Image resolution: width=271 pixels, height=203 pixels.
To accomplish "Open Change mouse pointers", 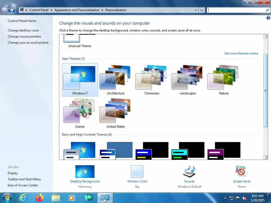I will point(24,36).
